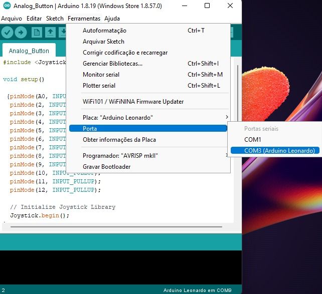Click the pinMode(12, INPUT_PULLUP); line

[x=55, y=190]
